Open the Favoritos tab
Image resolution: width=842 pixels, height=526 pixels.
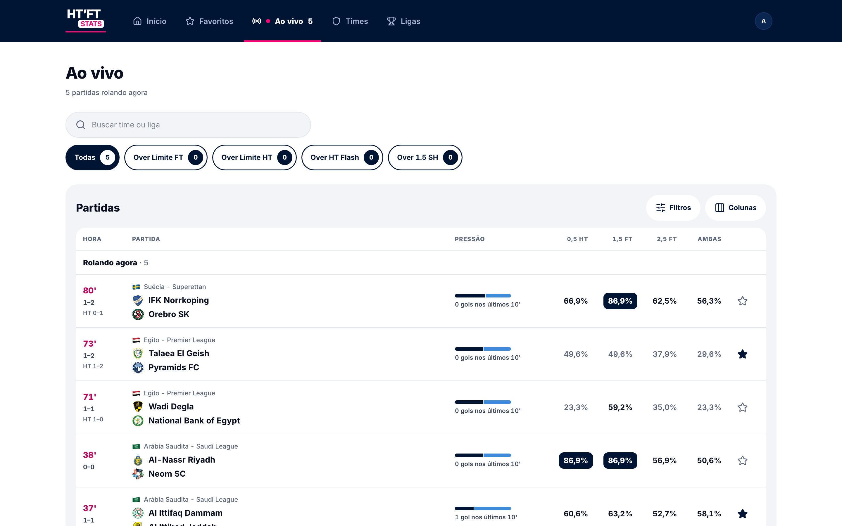(209, 21)
